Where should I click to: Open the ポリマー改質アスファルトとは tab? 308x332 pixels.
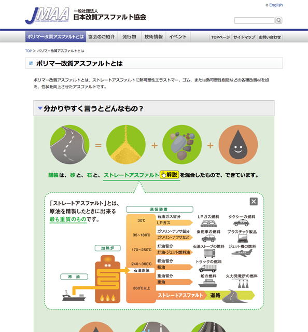point(55,37)
